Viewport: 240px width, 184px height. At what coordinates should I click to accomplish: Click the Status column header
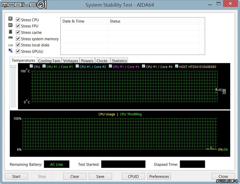tap(153, 21)
